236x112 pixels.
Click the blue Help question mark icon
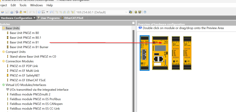tap(145, 12)
